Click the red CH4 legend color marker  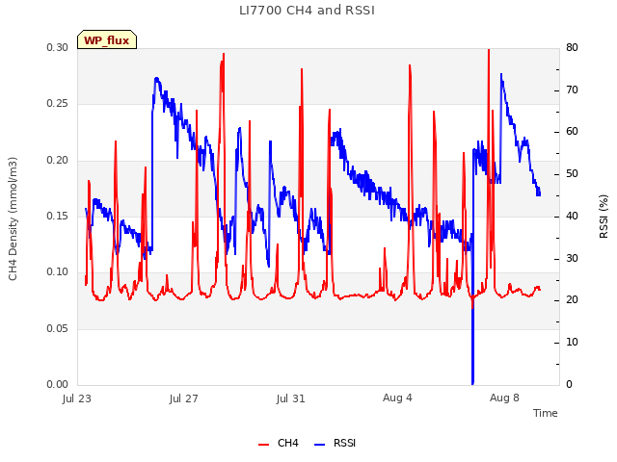[263, 445]
